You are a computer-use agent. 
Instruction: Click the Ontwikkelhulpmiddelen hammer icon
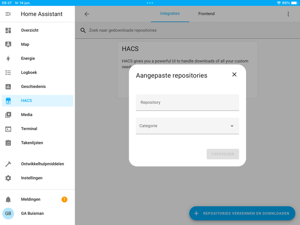pyautogui.click(x=8, y=164)
